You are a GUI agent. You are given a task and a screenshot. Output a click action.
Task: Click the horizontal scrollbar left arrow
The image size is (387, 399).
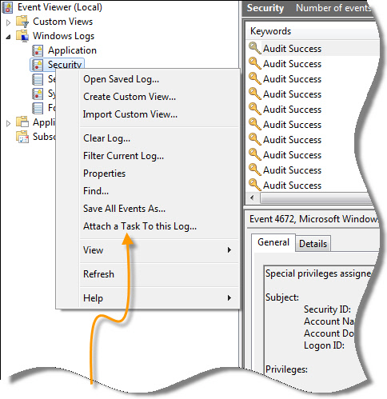(x=252, y=198)
